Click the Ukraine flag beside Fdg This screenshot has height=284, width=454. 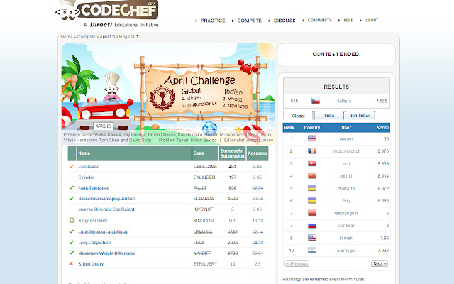[312, 200]
